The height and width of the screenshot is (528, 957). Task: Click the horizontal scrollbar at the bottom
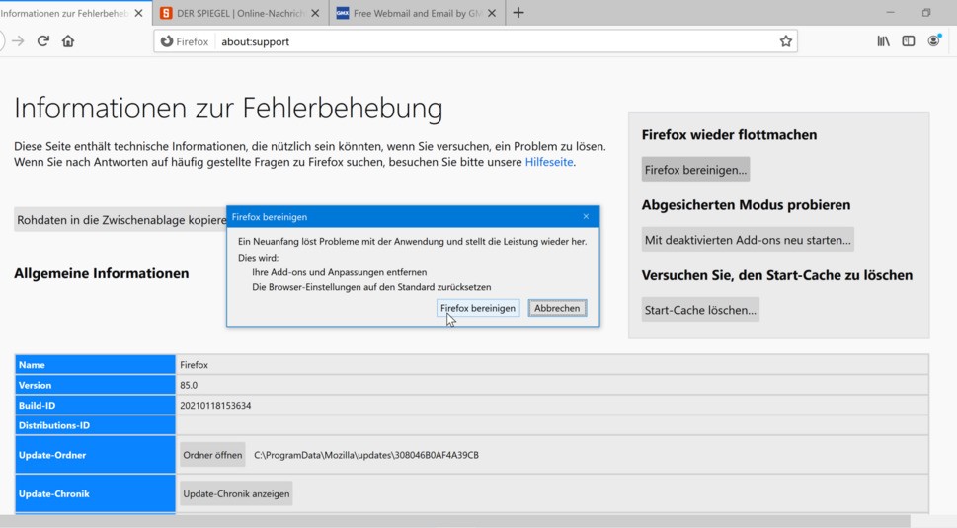tap(454, 521)
